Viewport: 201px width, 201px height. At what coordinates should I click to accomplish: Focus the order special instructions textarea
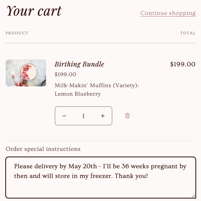(100, 178)
